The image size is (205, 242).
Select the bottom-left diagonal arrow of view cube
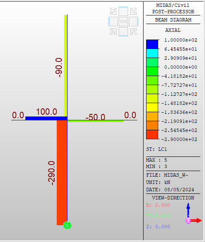pyautogui.click(x=113, y=32)
